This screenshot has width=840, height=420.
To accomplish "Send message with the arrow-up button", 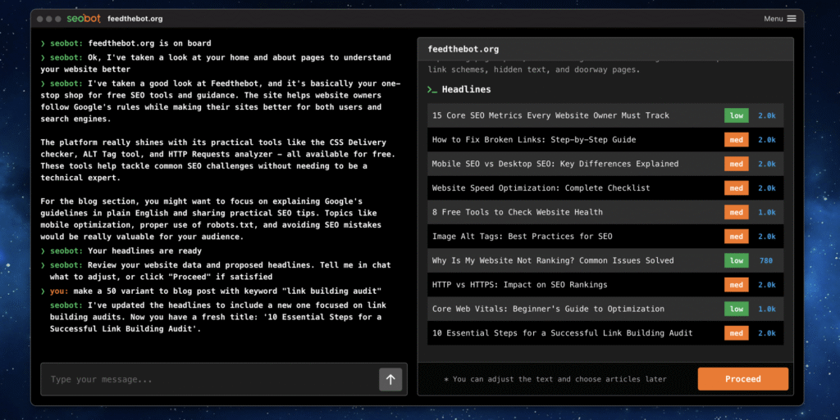I will 390,379.
